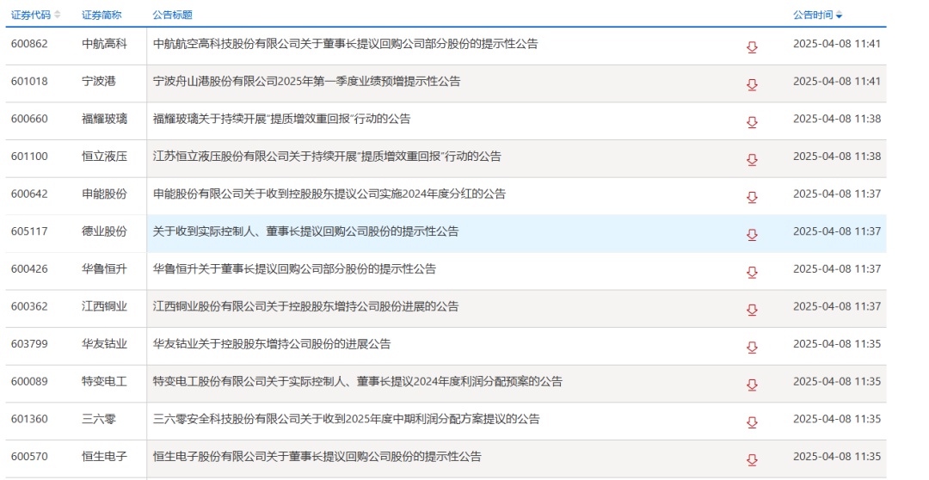Click the 11:41 timestamp in 中航高科 row
The image size is (929, 480).
837,44
